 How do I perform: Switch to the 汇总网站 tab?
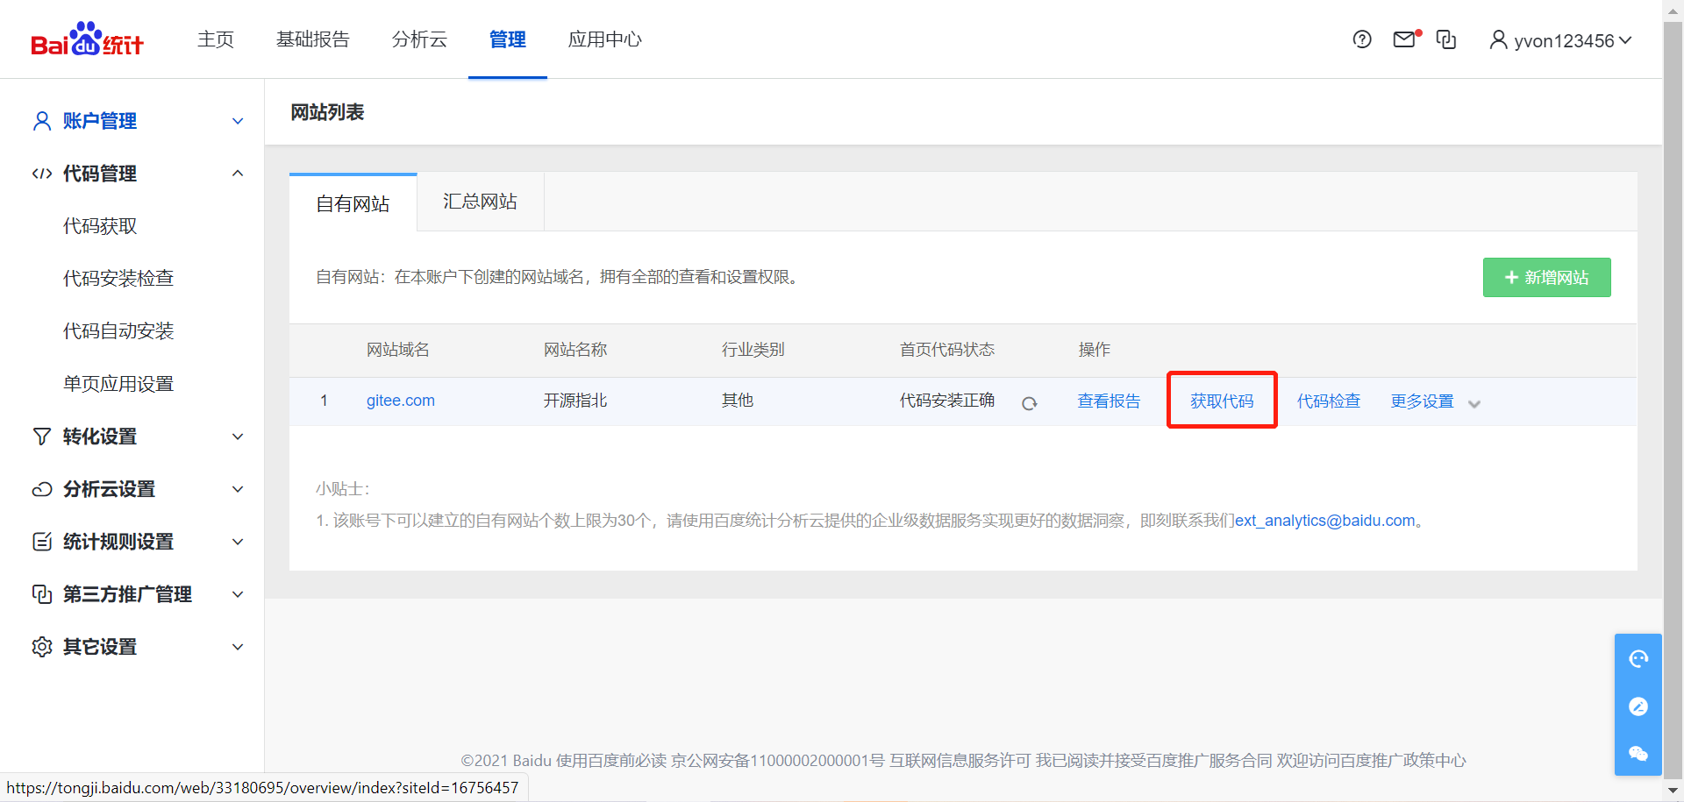point(481,202)
